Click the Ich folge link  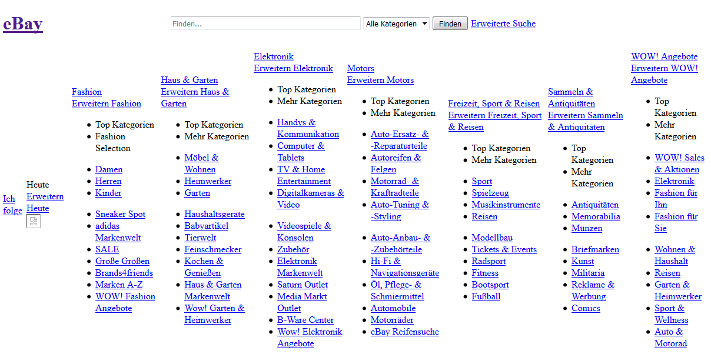pyautogui.click(x=12, y=205)
